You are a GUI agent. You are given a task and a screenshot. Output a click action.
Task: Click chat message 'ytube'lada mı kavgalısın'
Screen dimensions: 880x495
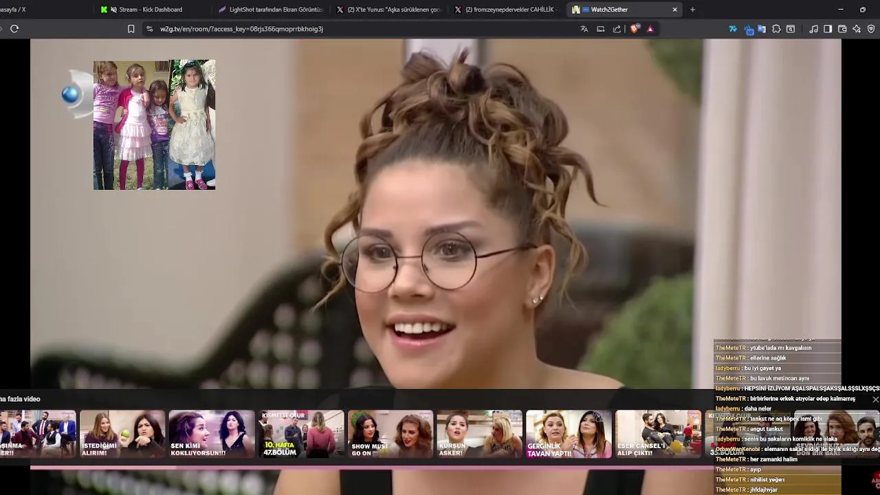pyautogui.click(x=780, y=348)
